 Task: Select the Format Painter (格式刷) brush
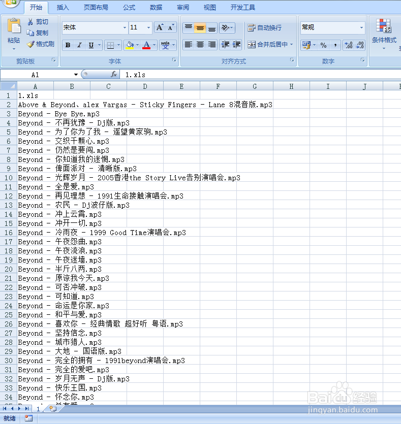[30, 44]
